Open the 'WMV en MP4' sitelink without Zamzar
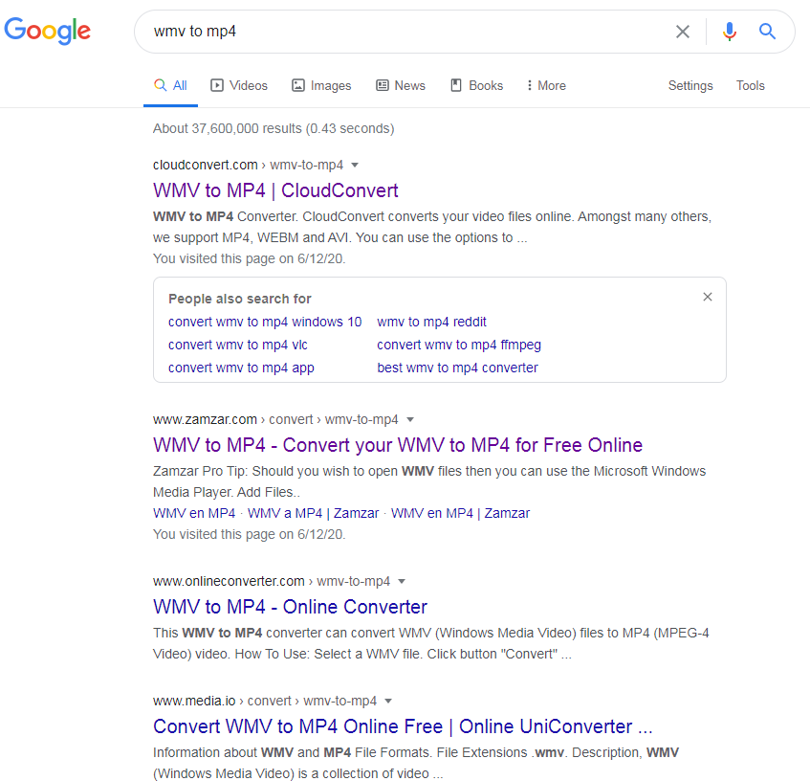810x781 pixels. 194,513
